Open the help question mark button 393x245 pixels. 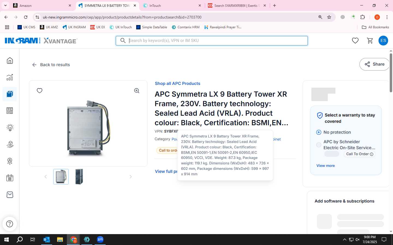click(x=10, y=224)
